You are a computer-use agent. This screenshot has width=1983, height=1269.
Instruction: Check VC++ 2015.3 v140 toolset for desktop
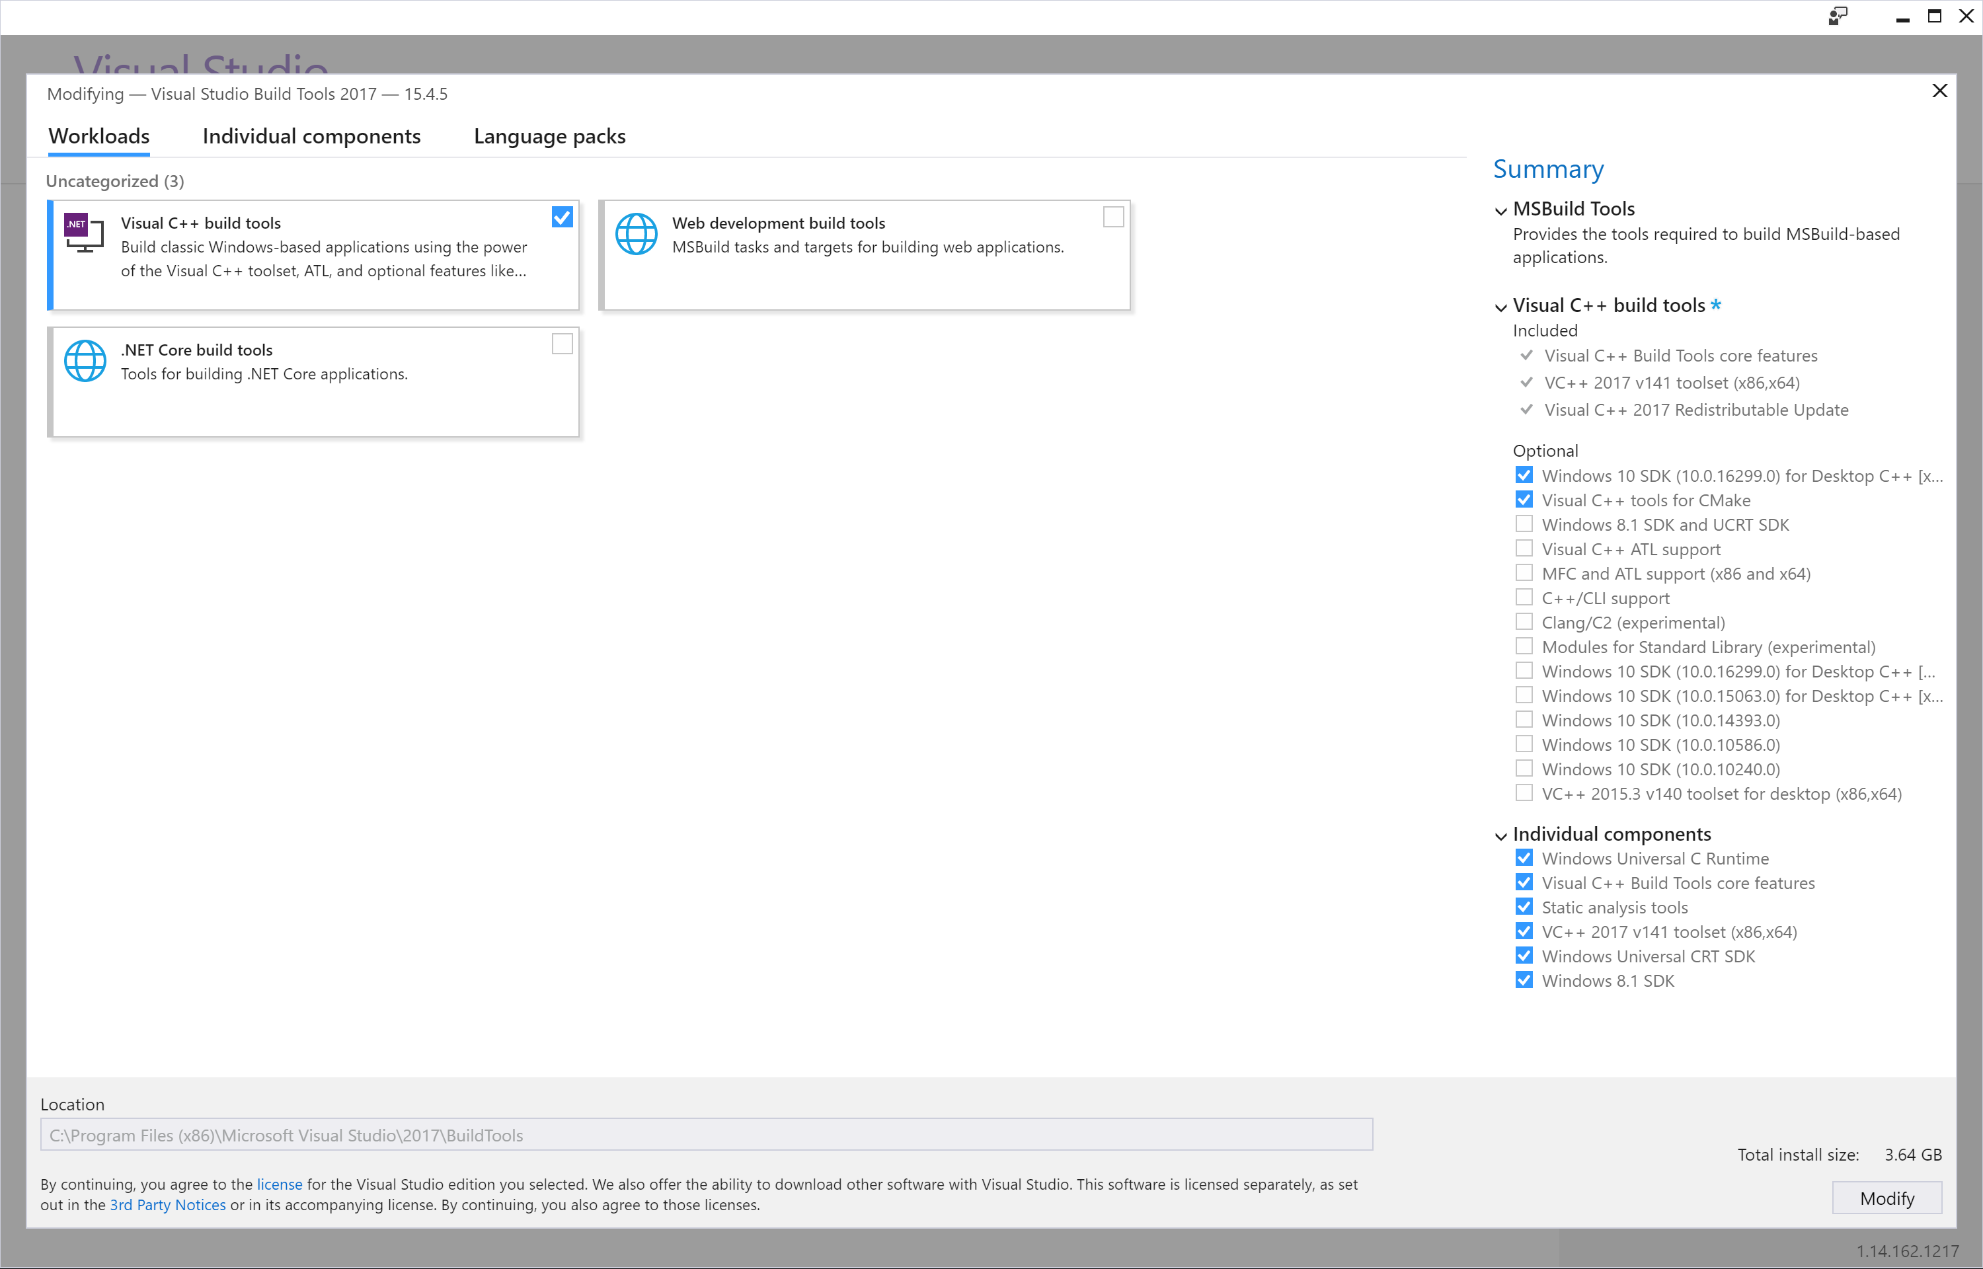point(1524,792)
